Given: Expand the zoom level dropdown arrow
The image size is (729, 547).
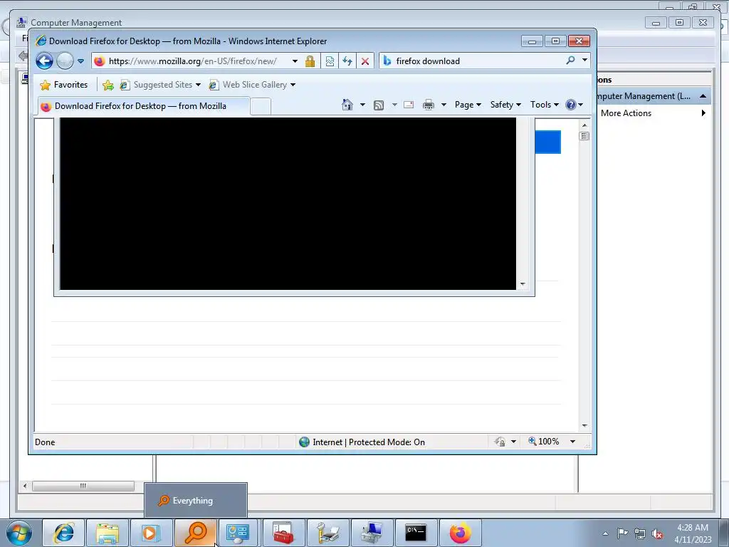Looking at the screenshot, I should coord(573,442).
